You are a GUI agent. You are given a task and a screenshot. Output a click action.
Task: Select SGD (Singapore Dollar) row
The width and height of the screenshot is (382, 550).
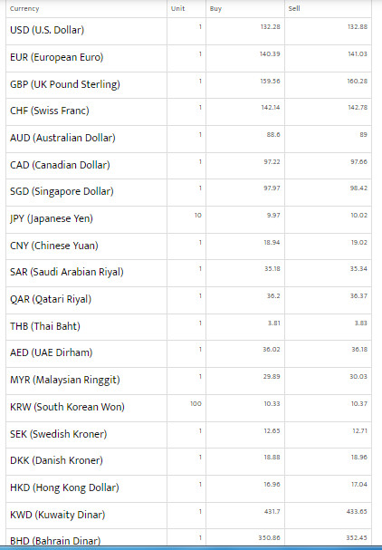click(x=188, y=193)
